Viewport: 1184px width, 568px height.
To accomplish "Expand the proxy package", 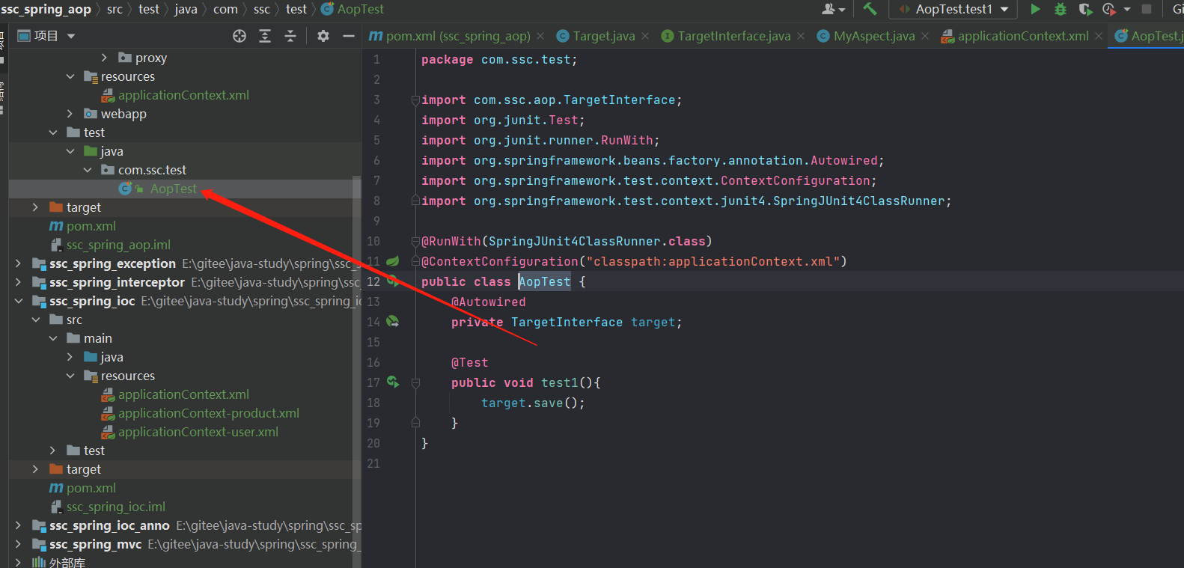I will (104, 58).
